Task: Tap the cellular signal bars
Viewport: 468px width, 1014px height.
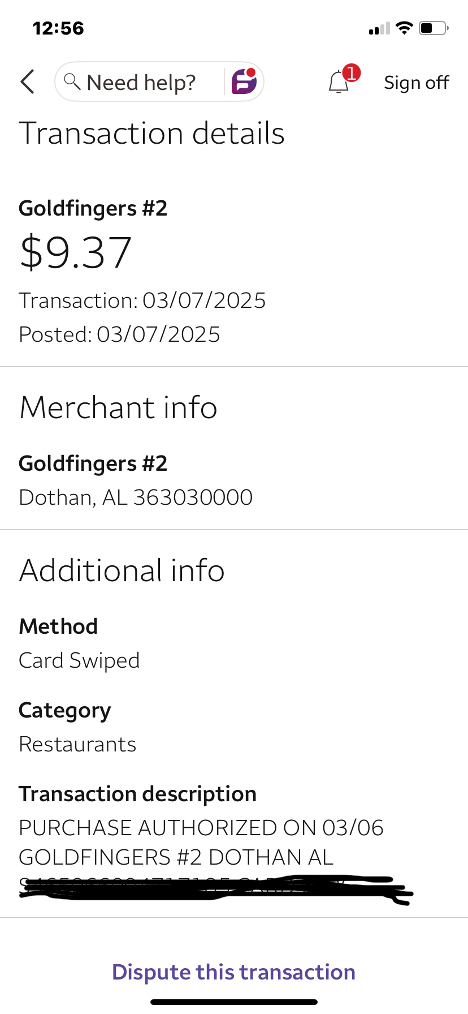Action: (379, 28)
